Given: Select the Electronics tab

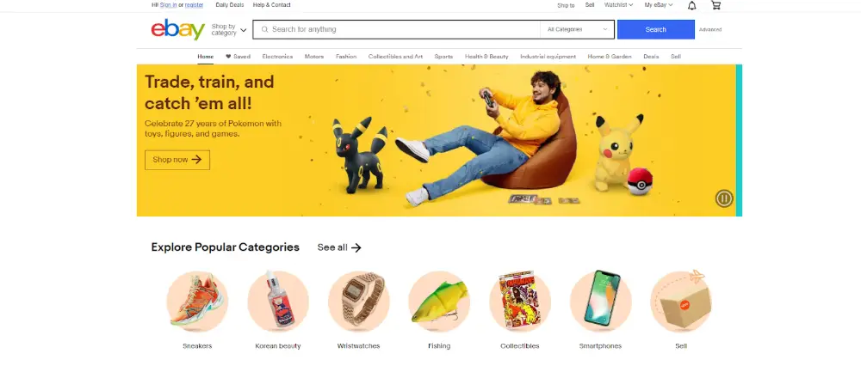Looking at the screenshot, I should (x=277, y=57).
